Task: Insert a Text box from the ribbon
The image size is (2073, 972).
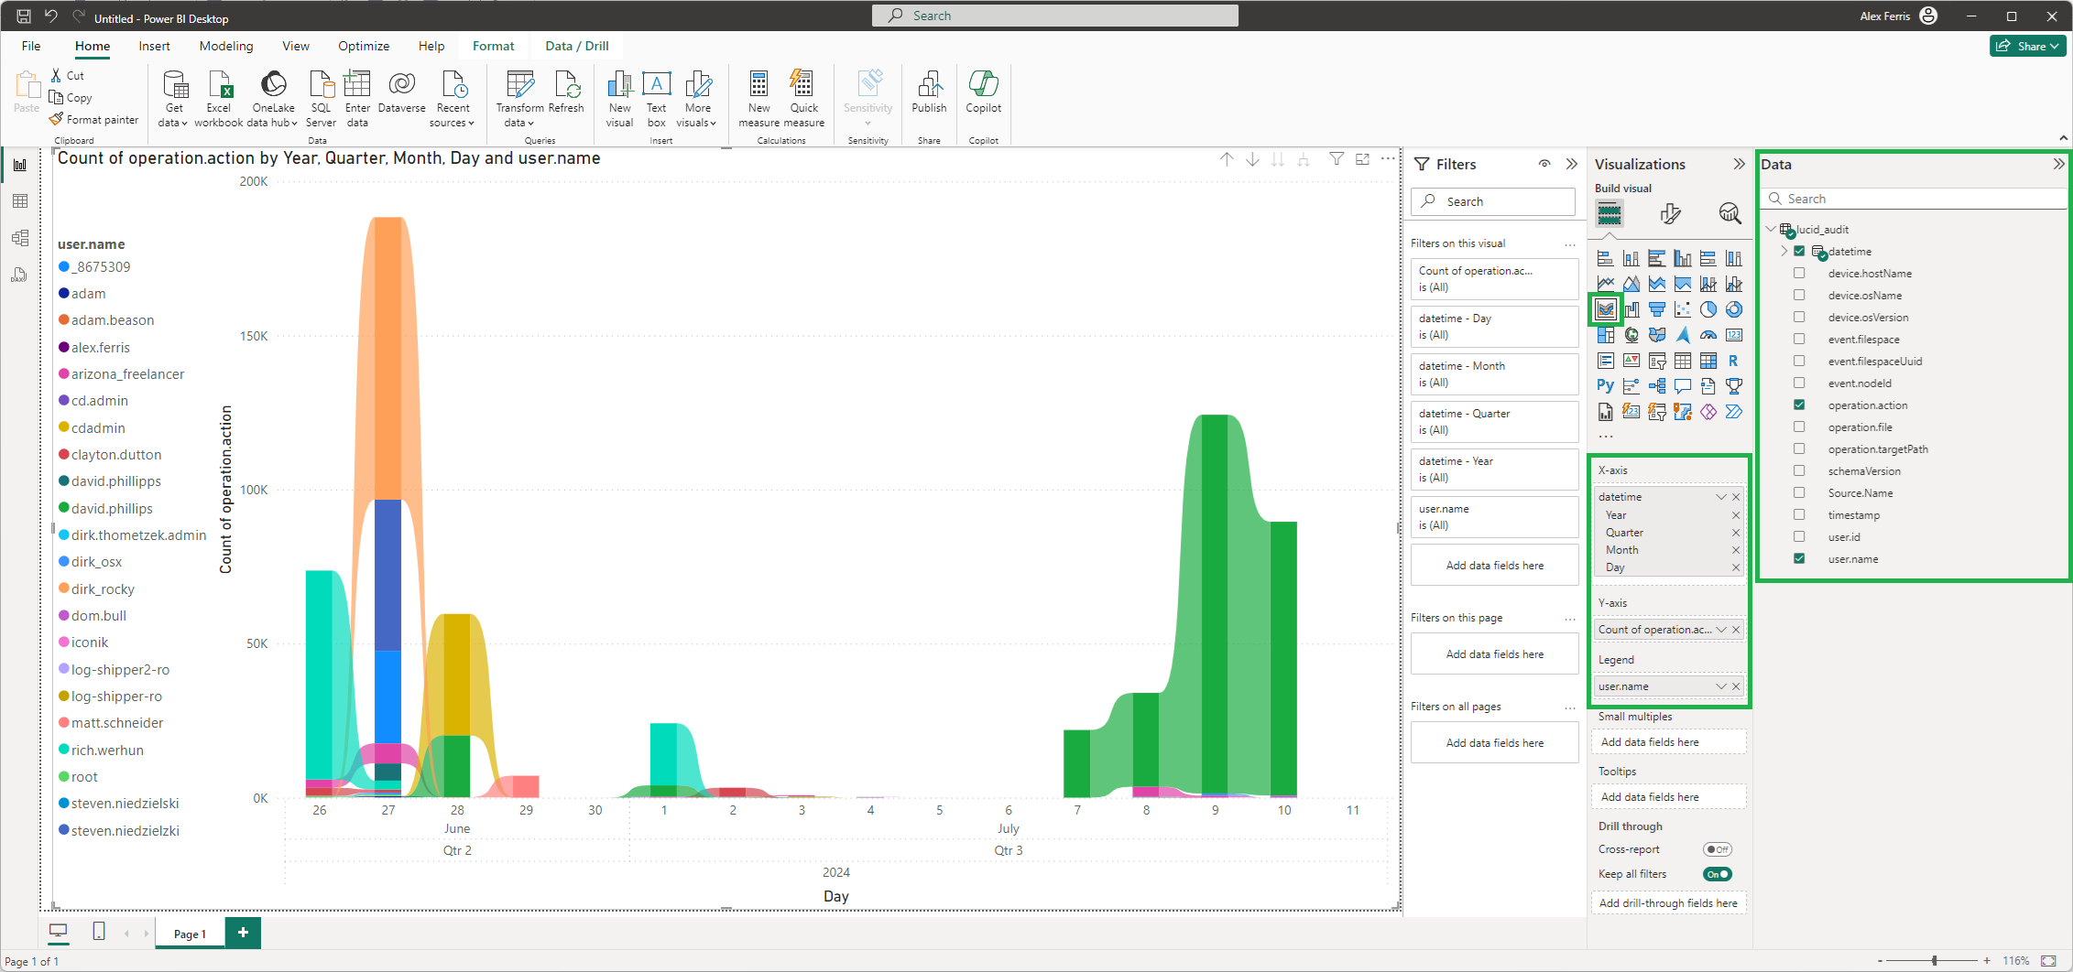Action: pyautogui.click(x=656, y=98)
